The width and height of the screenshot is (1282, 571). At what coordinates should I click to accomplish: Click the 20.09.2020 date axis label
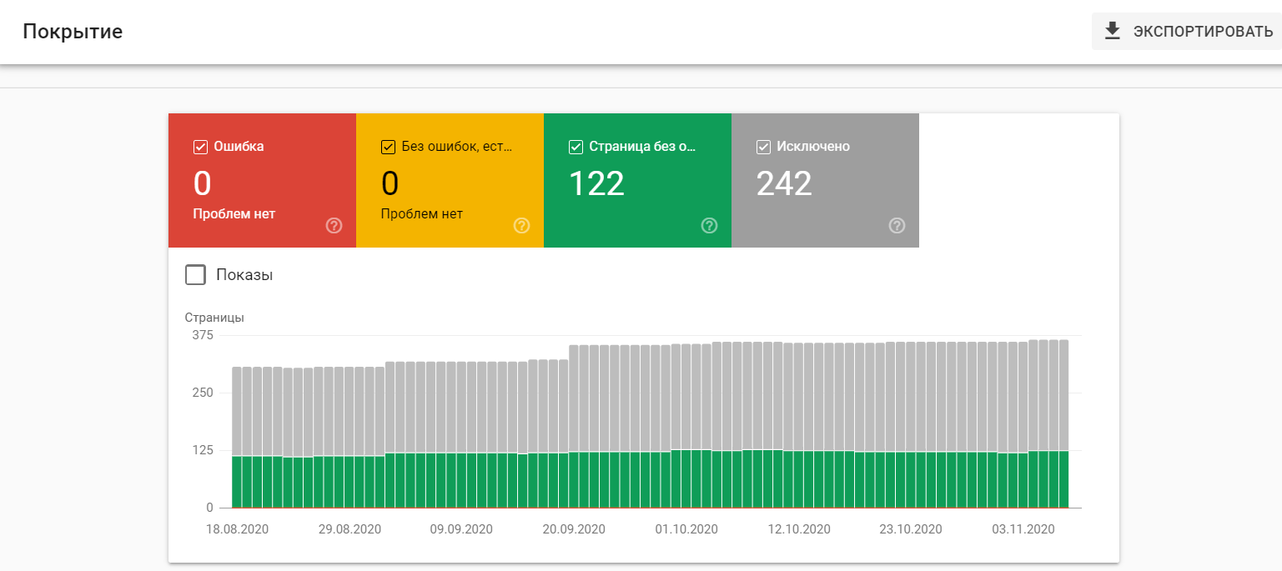point(574,529)
